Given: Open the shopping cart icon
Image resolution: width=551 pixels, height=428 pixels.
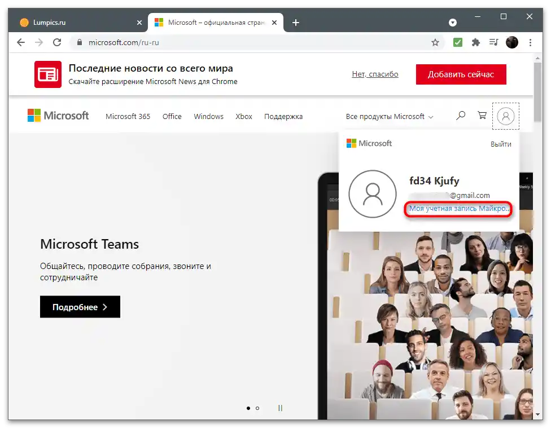Looking at the screenshot, I should pyautogui.click(x=482, y=115).
